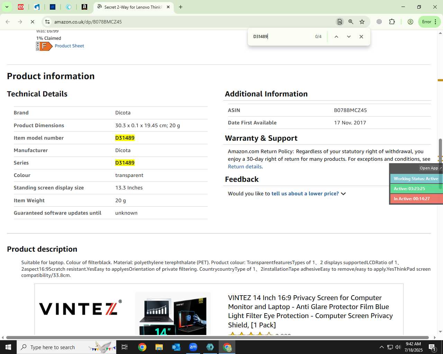This screenshot has width=443, height=354.
Task: Click the globe extension icon in toolbar
Action: [379, 22]
